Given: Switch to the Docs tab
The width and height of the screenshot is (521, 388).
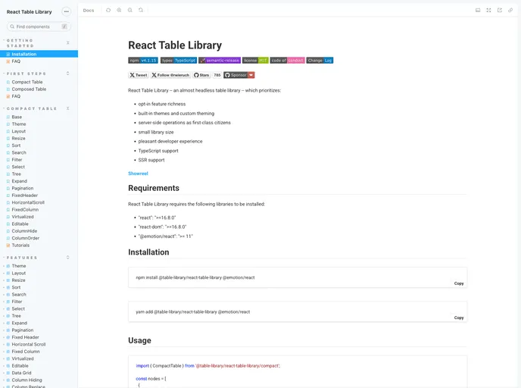Looking at the screenshot, I should click(89, 11).
